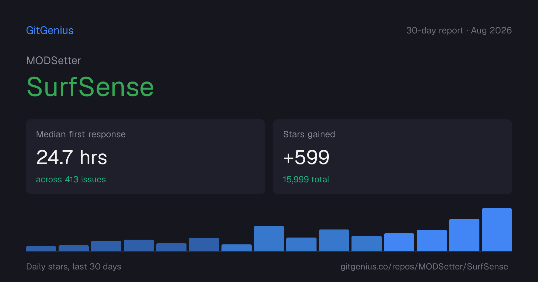Click the third chart bar
The width and height of the screenshot is (538, 282).
pyautogui.click(x=106, y=246)
